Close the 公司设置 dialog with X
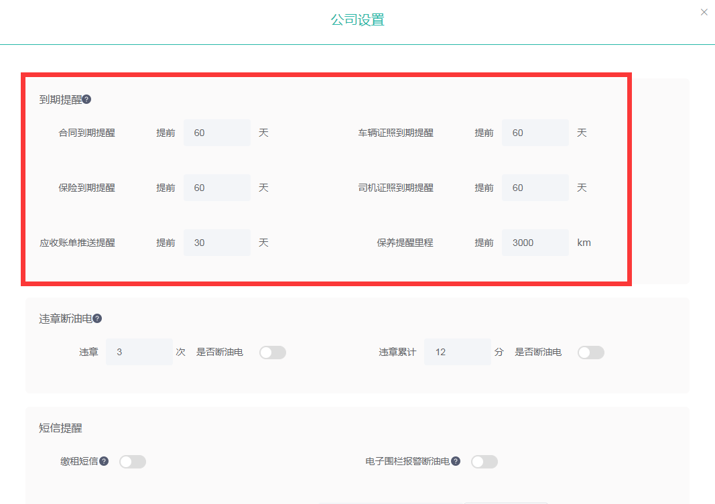715x504 pixels. click(704, 12)
